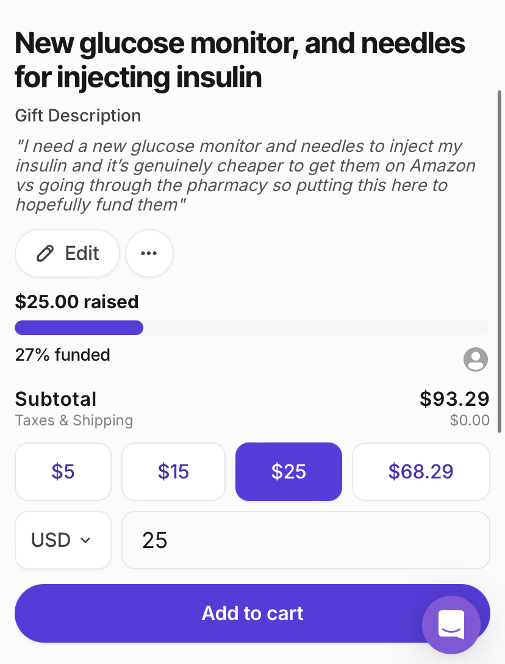
Task: Select the $5 contribution amount
Action: tap(63, 472)
